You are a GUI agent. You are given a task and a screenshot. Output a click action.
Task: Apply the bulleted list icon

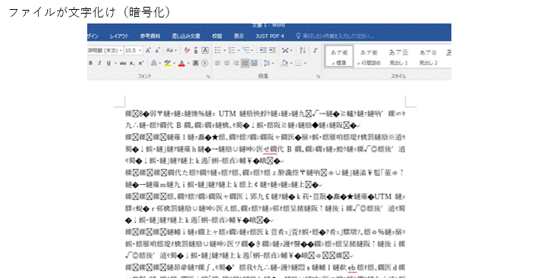[219, 51]
